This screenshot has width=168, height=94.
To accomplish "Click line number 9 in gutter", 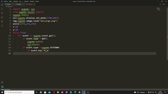I will click(x=10, y=33).
